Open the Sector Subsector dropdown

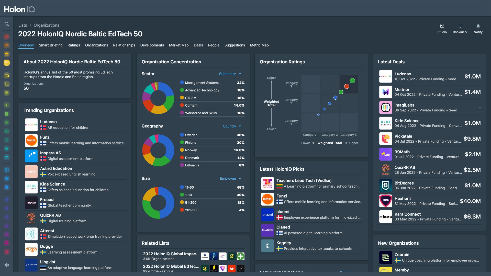[230, 74]
